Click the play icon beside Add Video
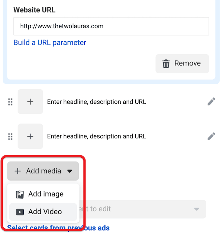 coord(20,212)
